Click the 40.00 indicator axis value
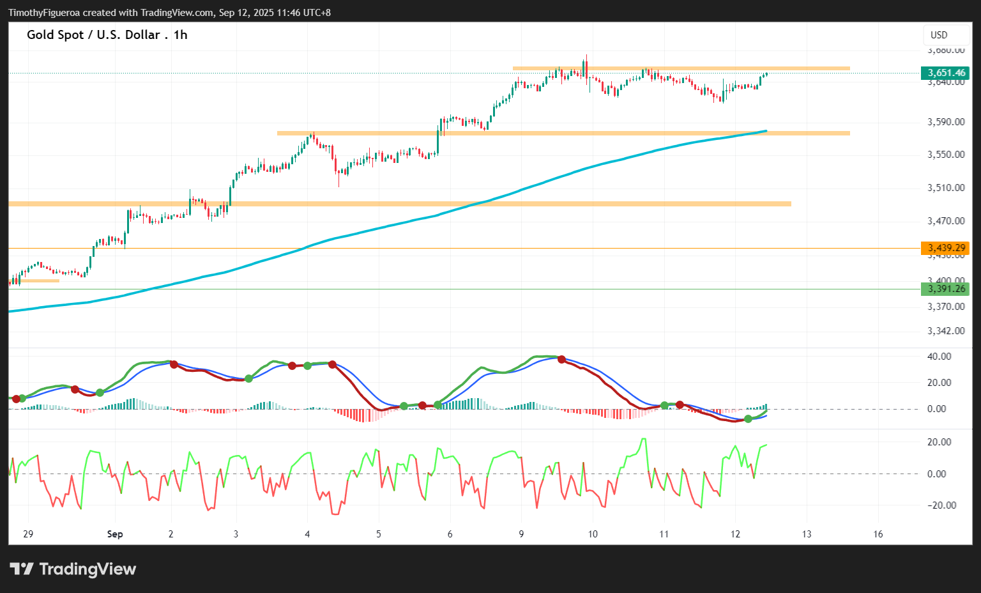This screenshot has height=593, width=981. point(939,357)
